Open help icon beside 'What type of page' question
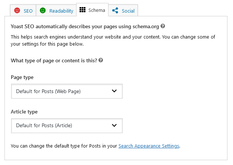The image size is (233, 165). coord(101,60)
